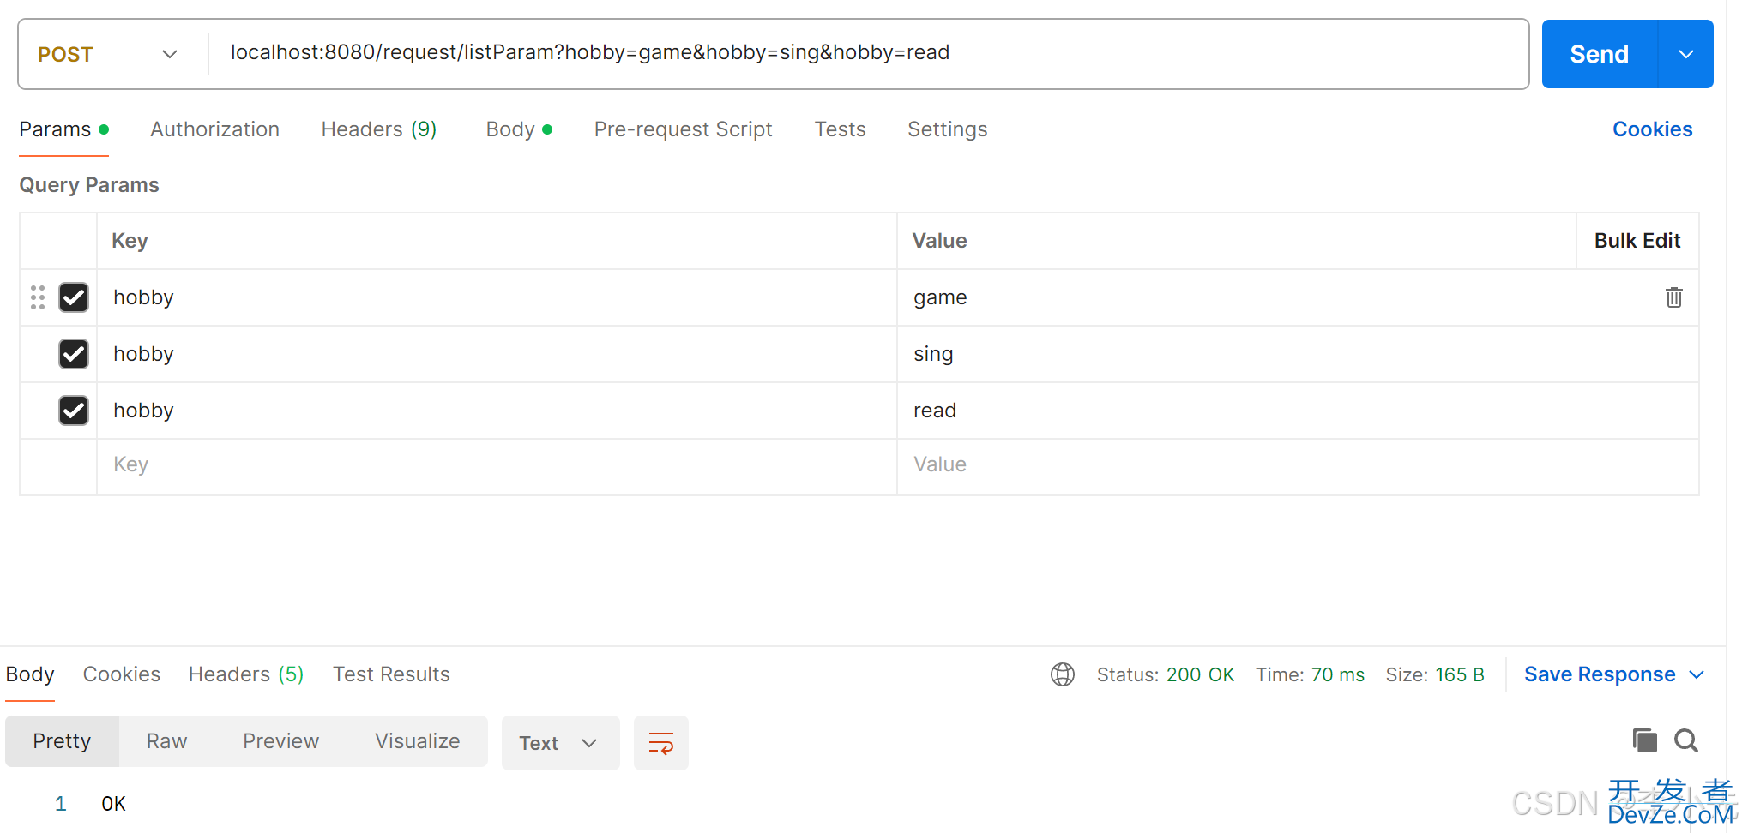Click the Size 165 B indicator
The width and height of the screenshot is (1742, 833).
point(1435,674)
